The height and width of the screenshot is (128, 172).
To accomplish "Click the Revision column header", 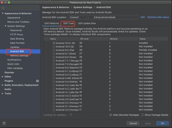I will (x=114, y=39).
